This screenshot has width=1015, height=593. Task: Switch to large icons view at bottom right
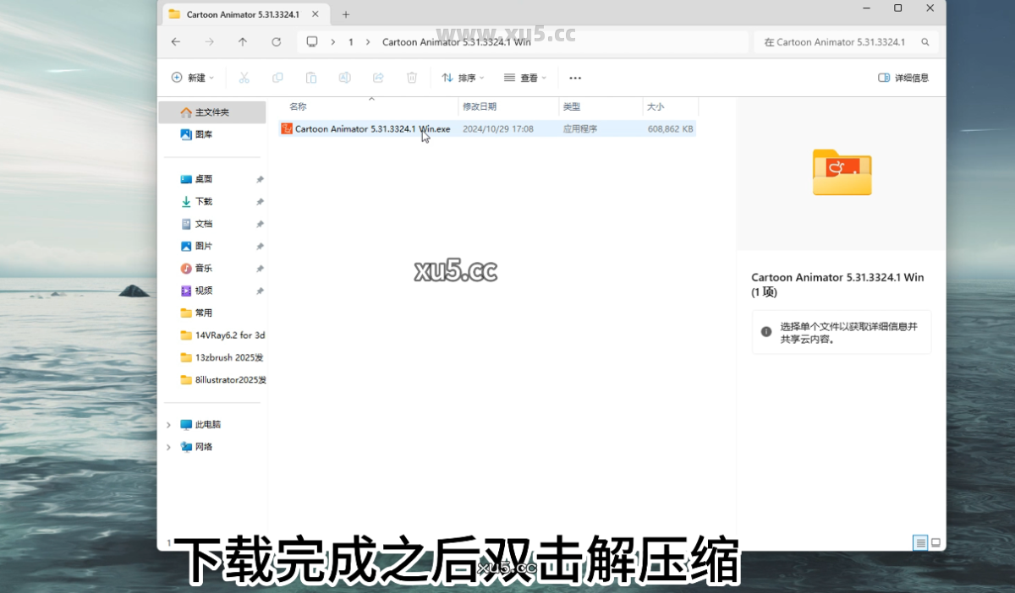[935, 543]
